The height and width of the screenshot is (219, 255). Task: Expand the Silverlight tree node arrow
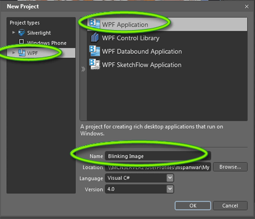coord(14,32)
